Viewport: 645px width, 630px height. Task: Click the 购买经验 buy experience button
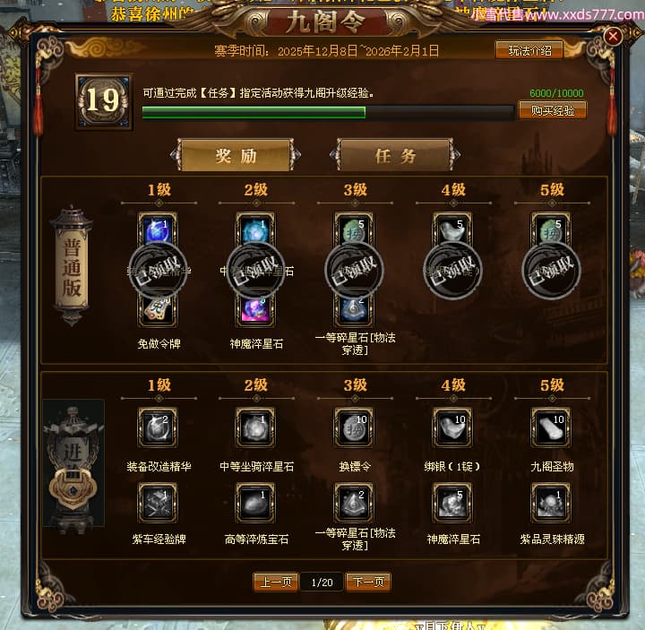click(x=553, y=110)
